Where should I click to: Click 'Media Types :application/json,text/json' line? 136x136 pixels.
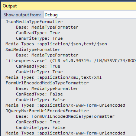pyautogui.click(x=56, y=44)
